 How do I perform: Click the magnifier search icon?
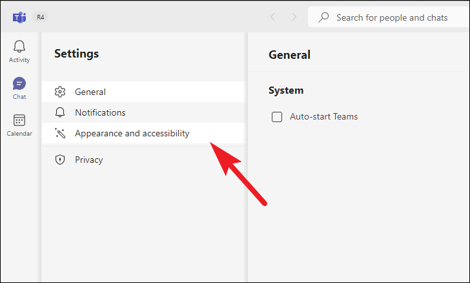(323, 17)
